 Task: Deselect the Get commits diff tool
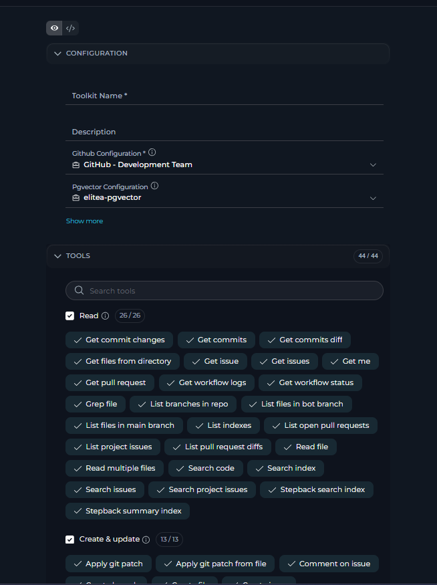tap(305, 340)
